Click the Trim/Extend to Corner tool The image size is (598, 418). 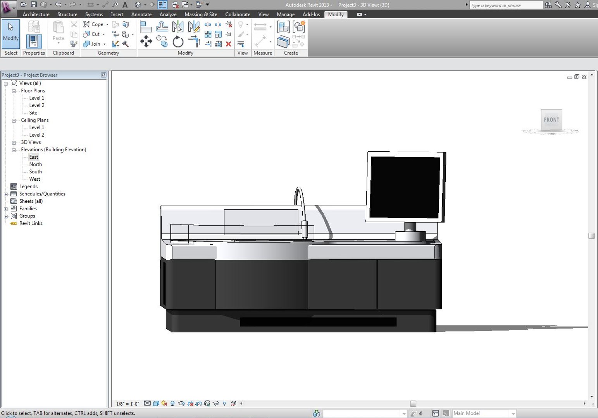(x=194, y=41)
